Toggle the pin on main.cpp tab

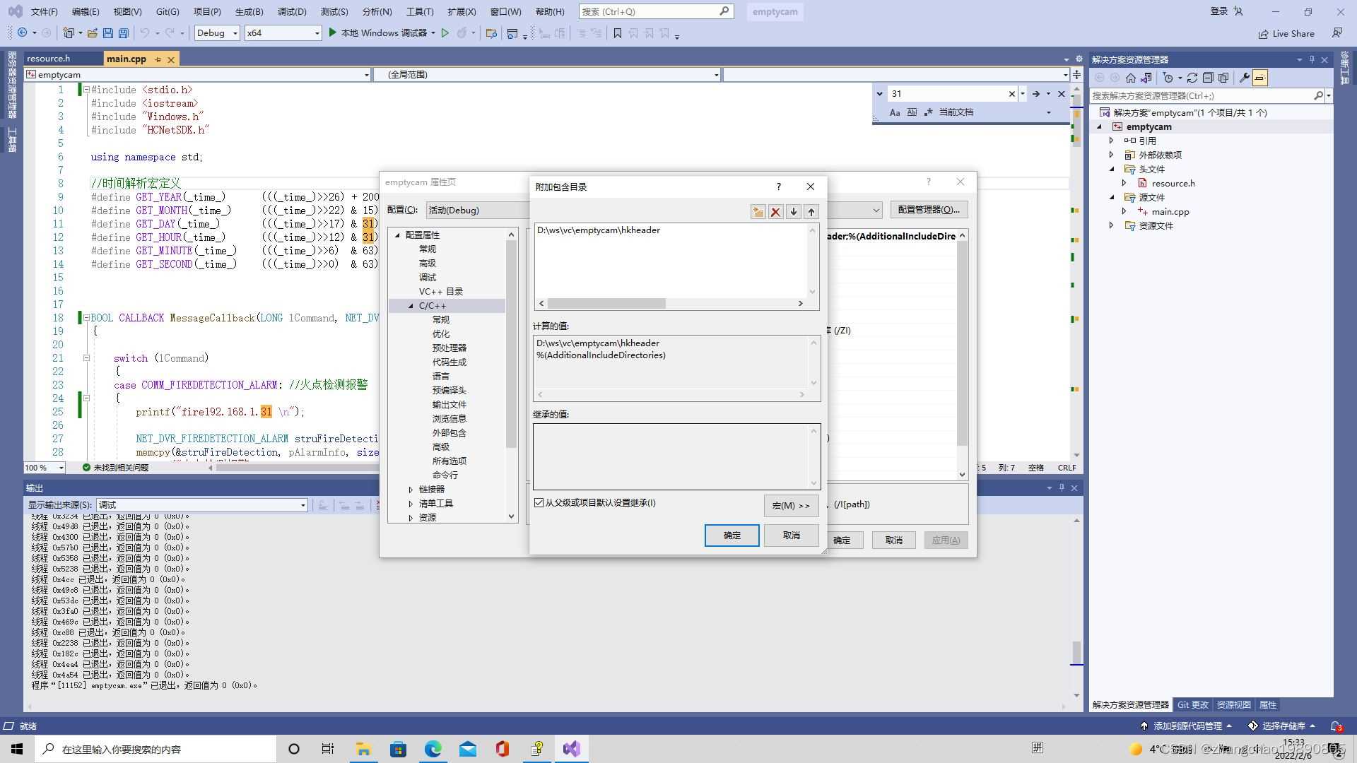[x=158, y=59]
